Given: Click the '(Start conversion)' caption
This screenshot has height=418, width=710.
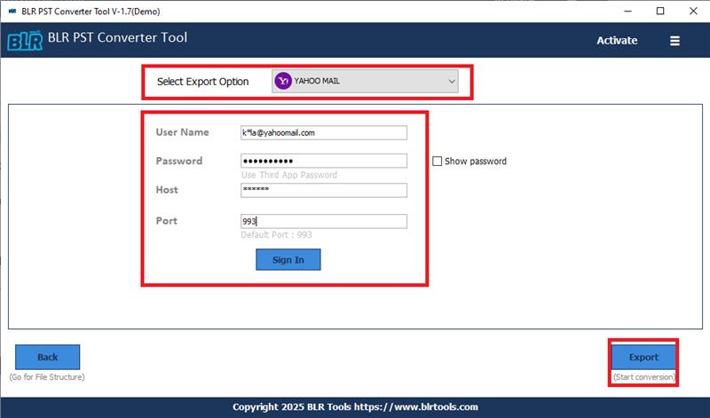Looking at the screenshot, I should pyautogui.click(x=644, y=377).
